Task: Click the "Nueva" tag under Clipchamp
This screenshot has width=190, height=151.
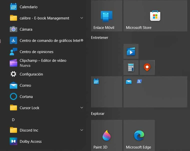Action: click(25, 66)
